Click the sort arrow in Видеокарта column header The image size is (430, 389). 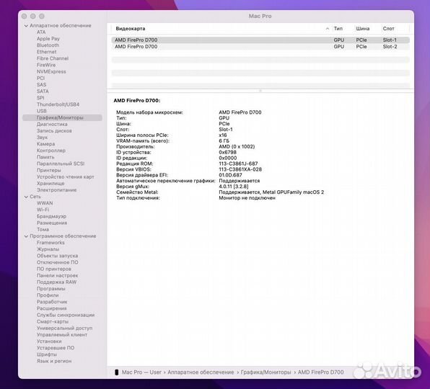click(x=327, y=29)
